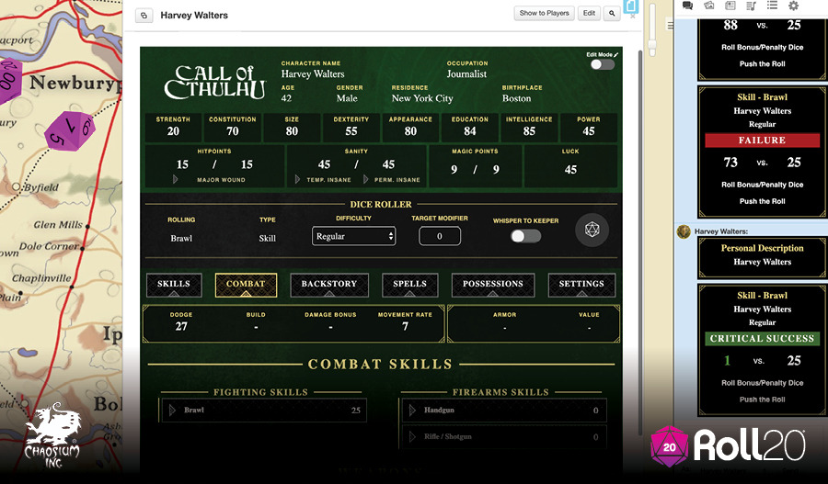The image size is (828, 484).
Task: Switch to the Settings tab
Action: (x=581, y=285)
